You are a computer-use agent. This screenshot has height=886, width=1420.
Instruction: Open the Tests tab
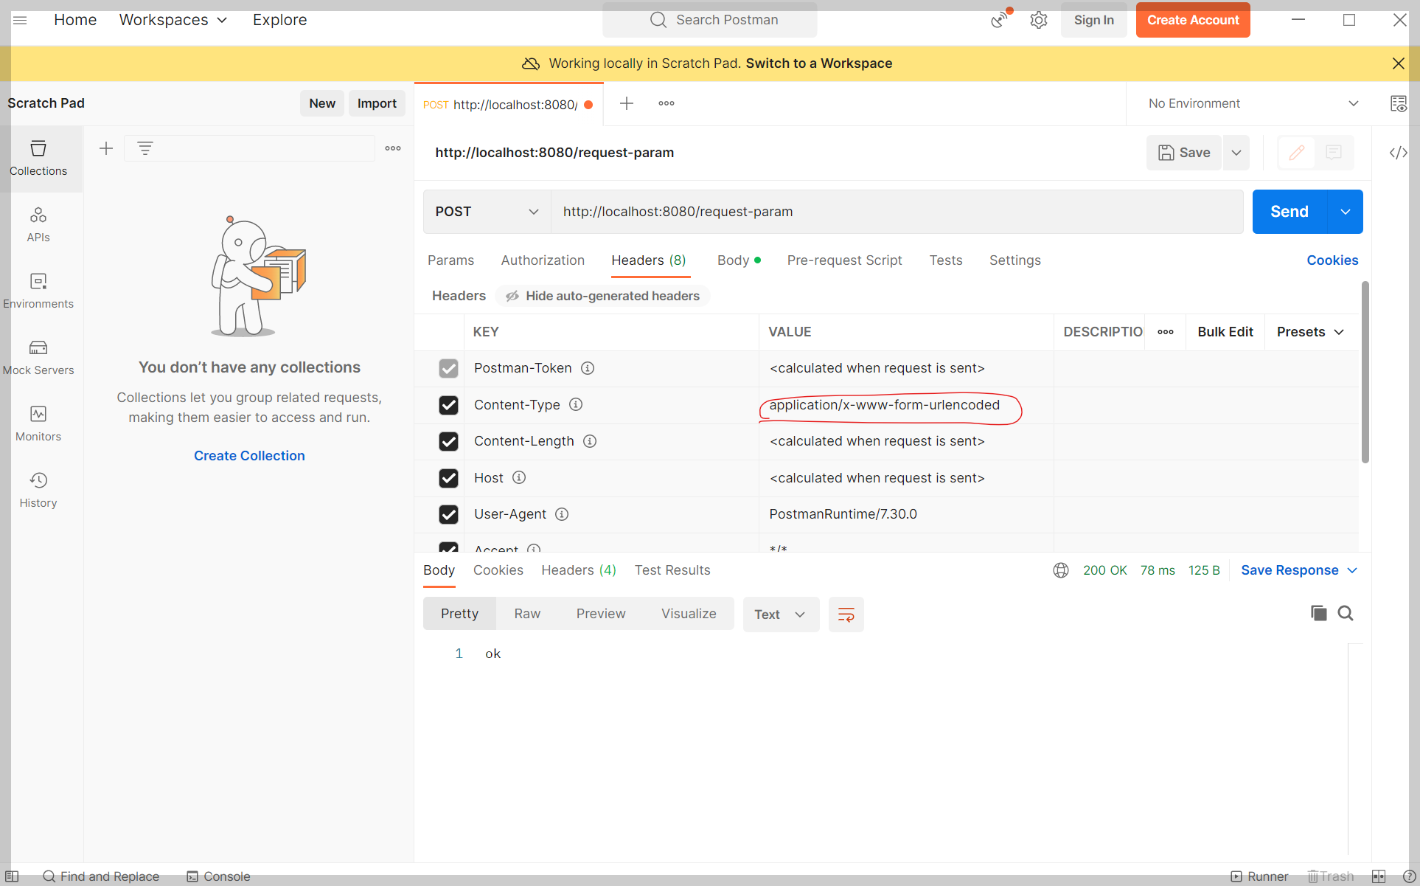946,260
